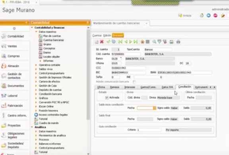
Task: Go to the next record arrow
Action: tap(131, 42)
